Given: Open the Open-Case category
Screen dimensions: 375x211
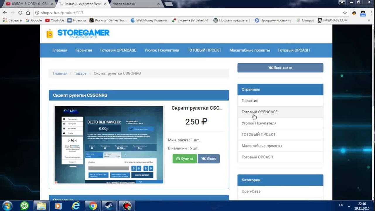Looking at the screenshot, I should pos(280,191).
